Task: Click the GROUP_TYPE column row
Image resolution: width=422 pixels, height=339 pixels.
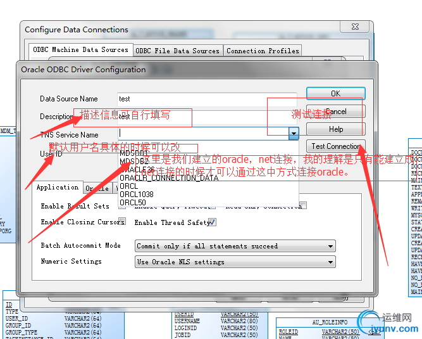Action: tap(22, 332)
